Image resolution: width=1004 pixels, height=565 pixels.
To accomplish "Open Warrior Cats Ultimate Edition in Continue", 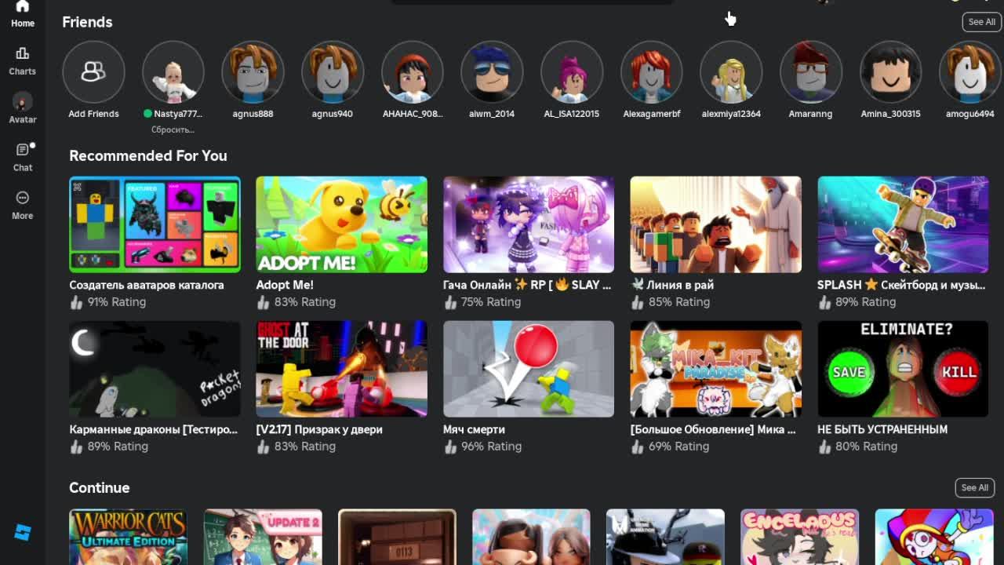I will tap(128, 538).
